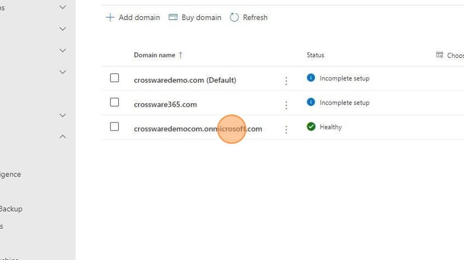The image size is (464, 260).
Task: Click info icon on crosswaredemo.com row
Action: tap(311, 78)
